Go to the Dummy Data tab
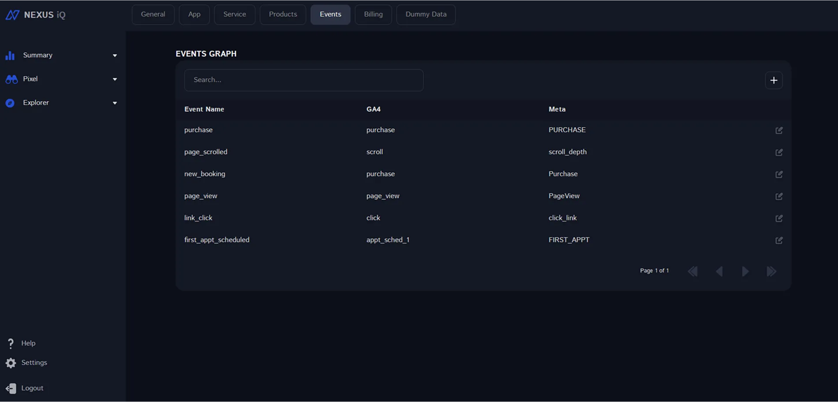838x402 pixels. (x=426, y=15)
